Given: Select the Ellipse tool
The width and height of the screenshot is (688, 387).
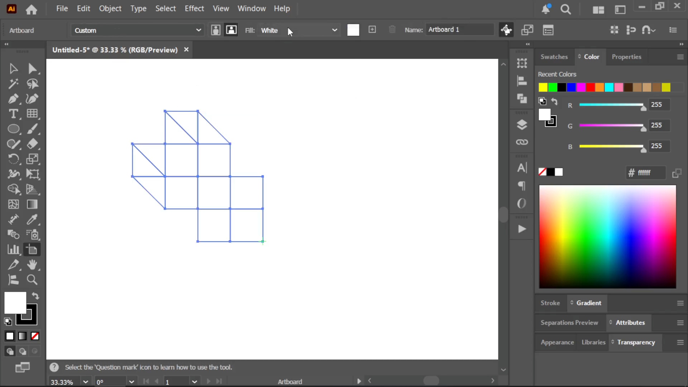Looking at the screenshot, I should (x=13, y=129).
